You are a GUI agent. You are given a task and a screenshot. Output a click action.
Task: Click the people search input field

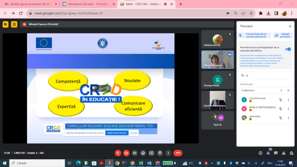[266, 75]
